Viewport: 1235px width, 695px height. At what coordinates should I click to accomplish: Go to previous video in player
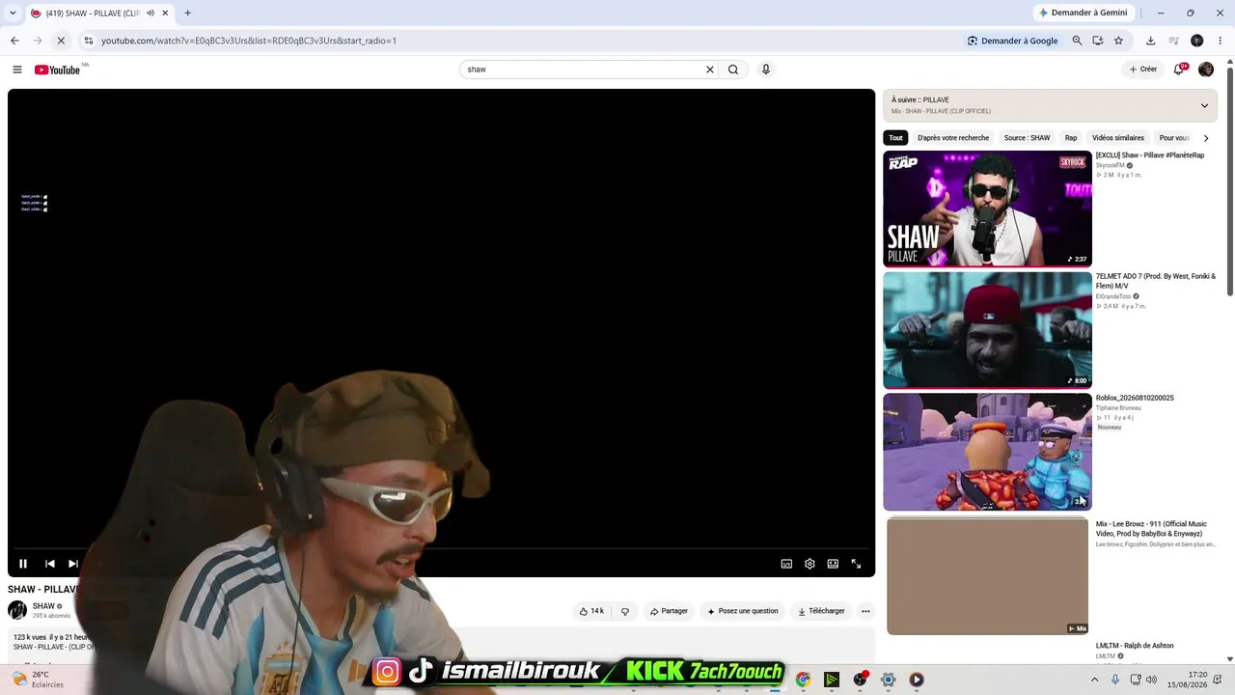(49, 564)
